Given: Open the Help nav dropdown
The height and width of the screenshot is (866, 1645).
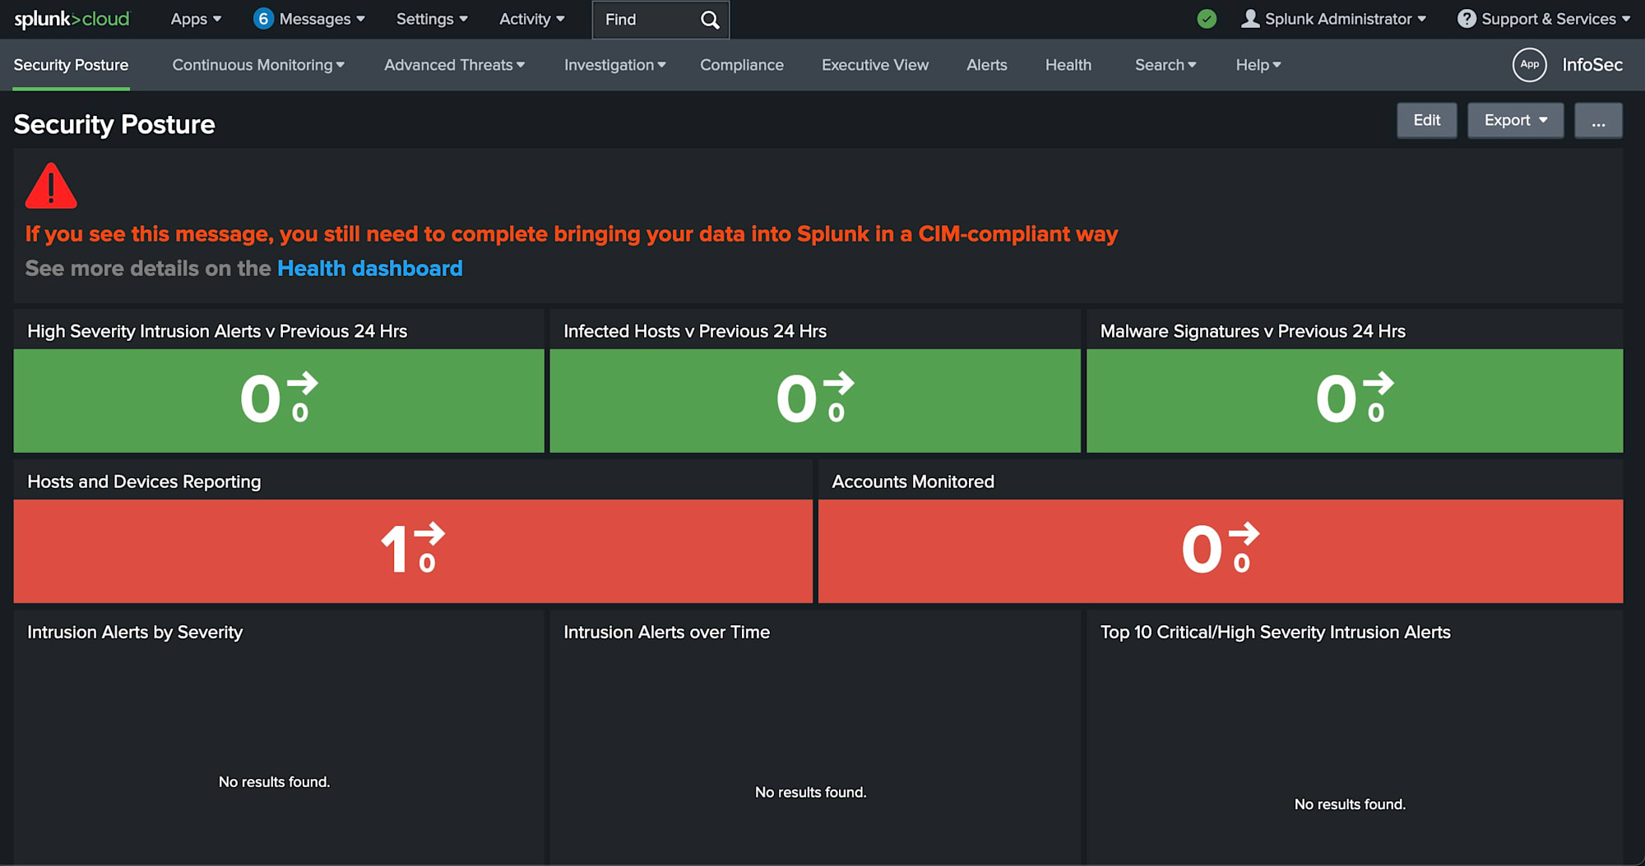Looking at the screenshot, I should tap(1258, 65).
